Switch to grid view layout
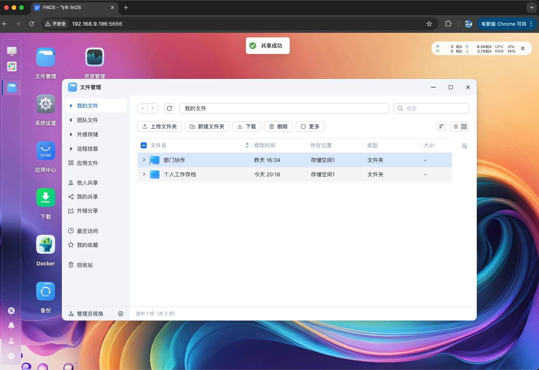 click(464, 126)
